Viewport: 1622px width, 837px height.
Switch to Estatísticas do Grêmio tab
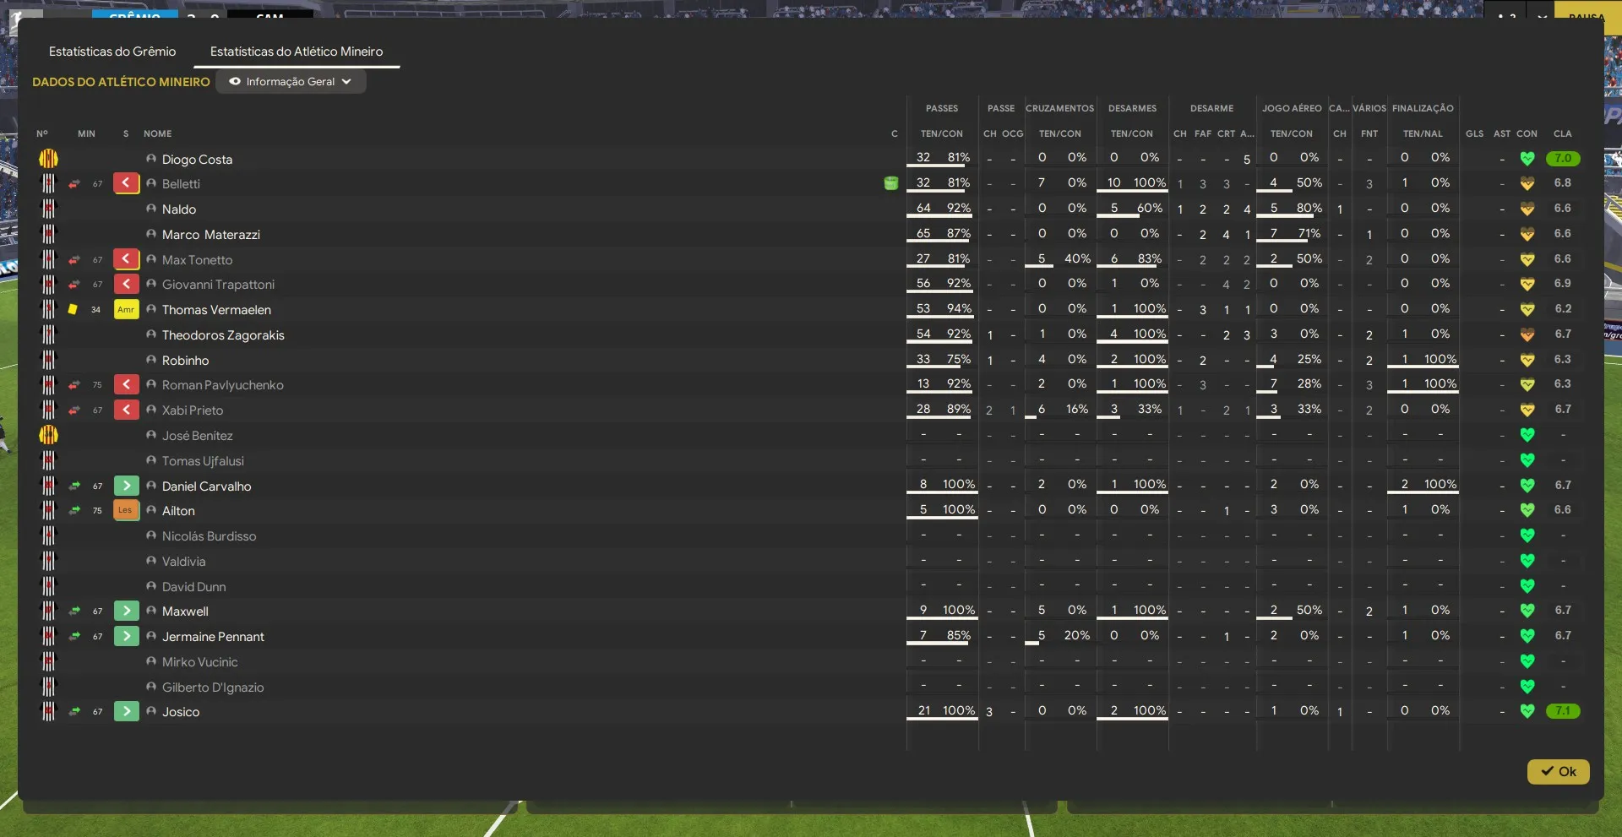coord(112,52)
